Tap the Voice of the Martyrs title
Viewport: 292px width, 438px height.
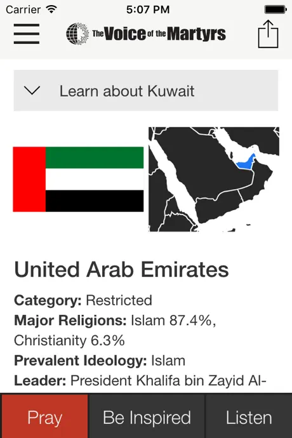click(x=159, y=34)
